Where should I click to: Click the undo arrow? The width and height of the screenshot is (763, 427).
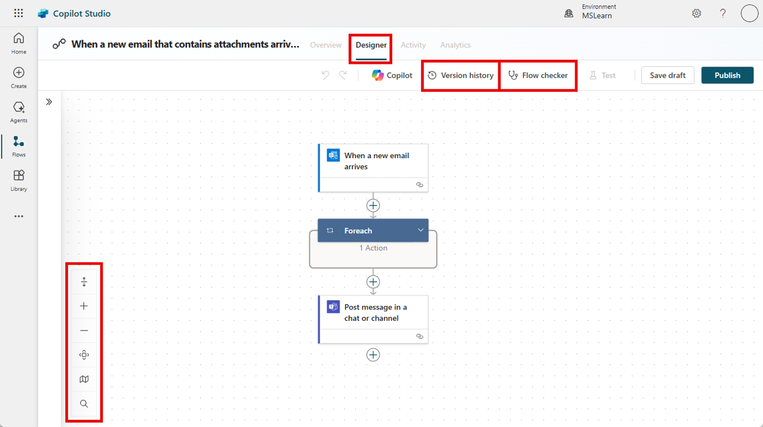325,75
